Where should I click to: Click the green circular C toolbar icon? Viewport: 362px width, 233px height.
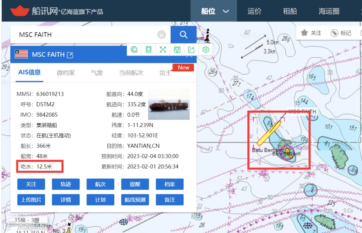pyautogui.click(x=134, y=49)
